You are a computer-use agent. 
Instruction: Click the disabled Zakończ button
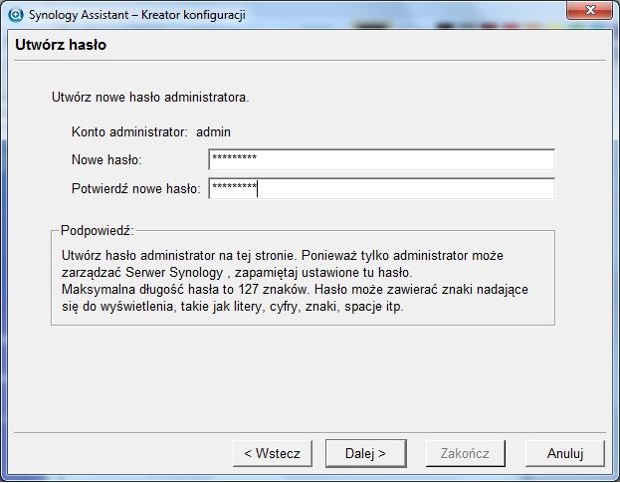466,453
